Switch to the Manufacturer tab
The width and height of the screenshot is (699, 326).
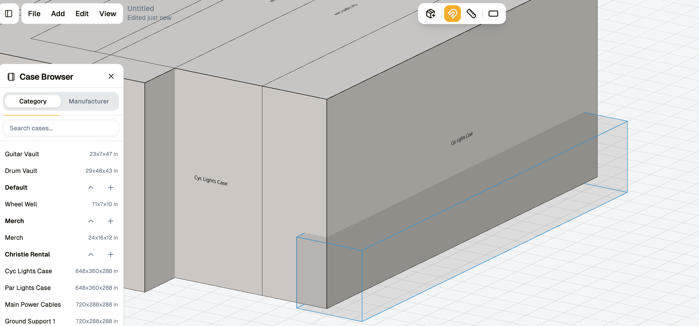coord(89,101)
